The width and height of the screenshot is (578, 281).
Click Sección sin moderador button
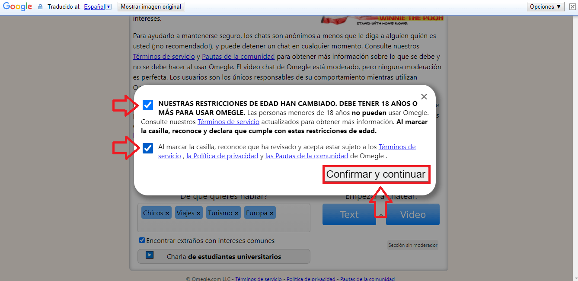coord(413,245)
